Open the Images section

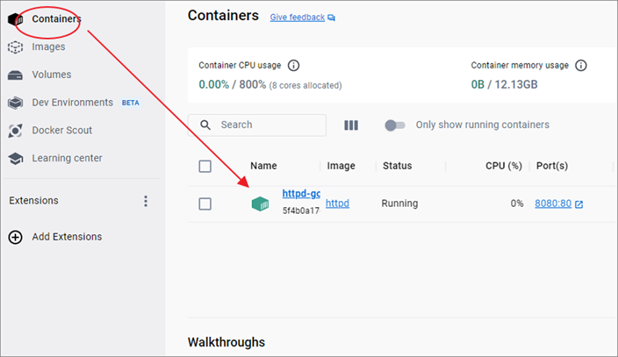49,47
